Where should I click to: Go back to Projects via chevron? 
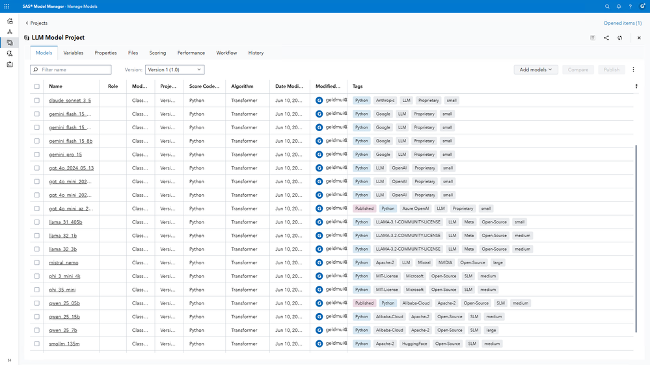pyautogui.click(x=27, y=23)
